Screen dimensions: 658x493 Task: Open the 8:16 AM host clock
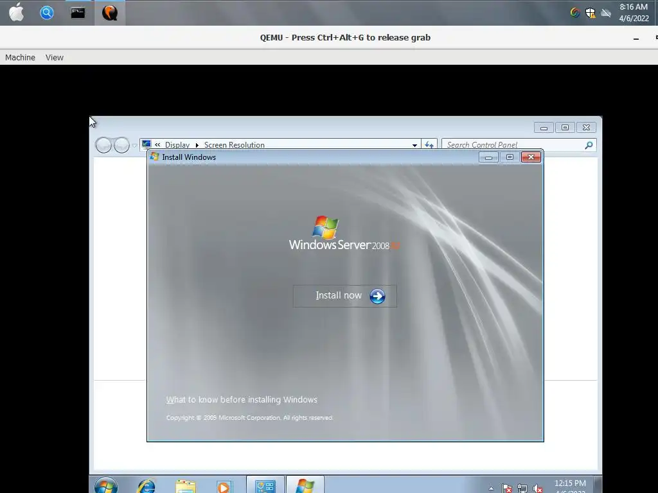point(634,13)
